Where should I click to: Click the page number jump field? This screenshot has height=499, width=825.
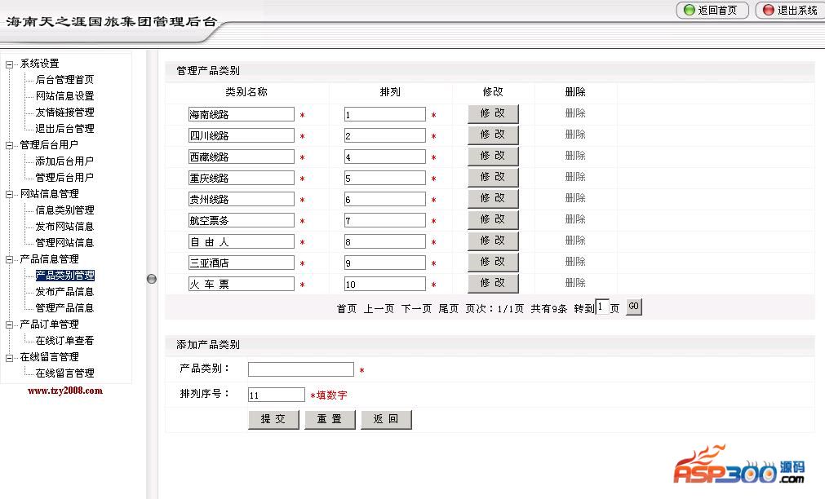coord(602,307)
